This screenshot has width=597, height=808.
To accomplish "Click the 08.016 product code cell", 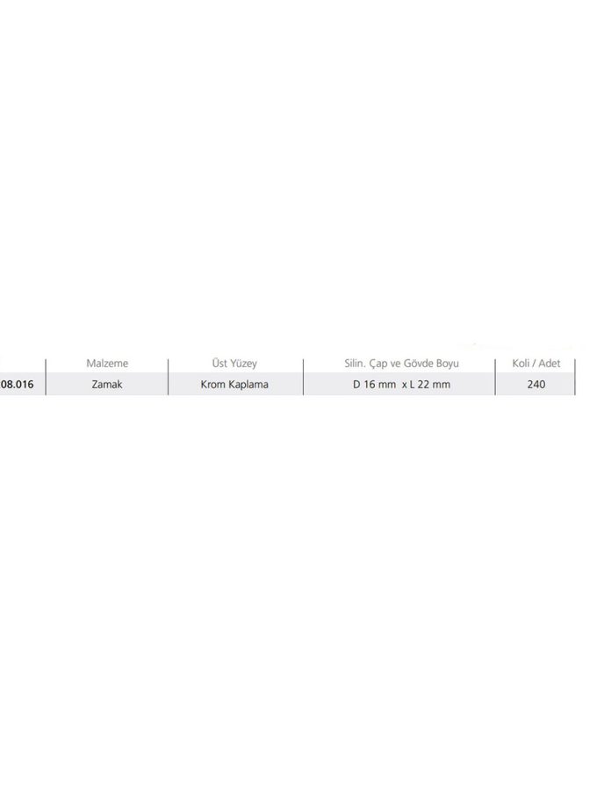I will 17,385.
